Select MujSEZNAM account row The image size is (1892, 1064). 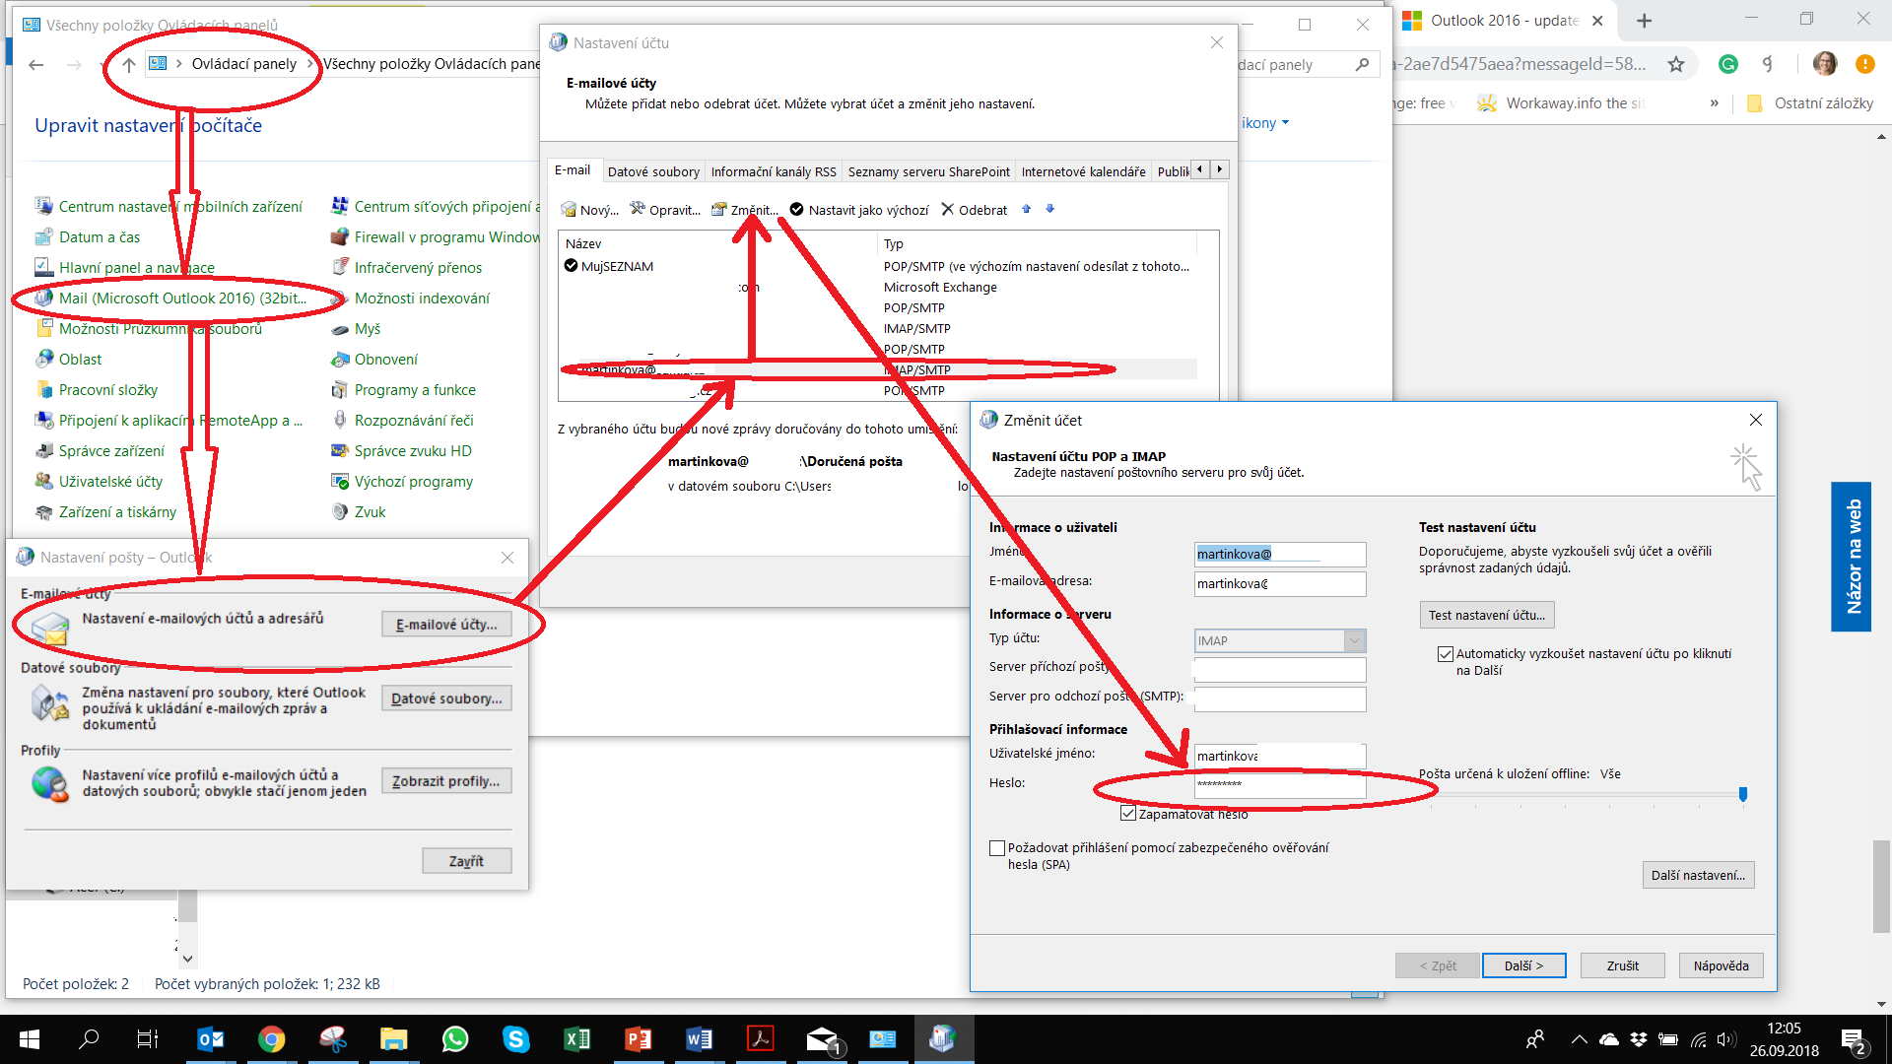tap(879, 266)
